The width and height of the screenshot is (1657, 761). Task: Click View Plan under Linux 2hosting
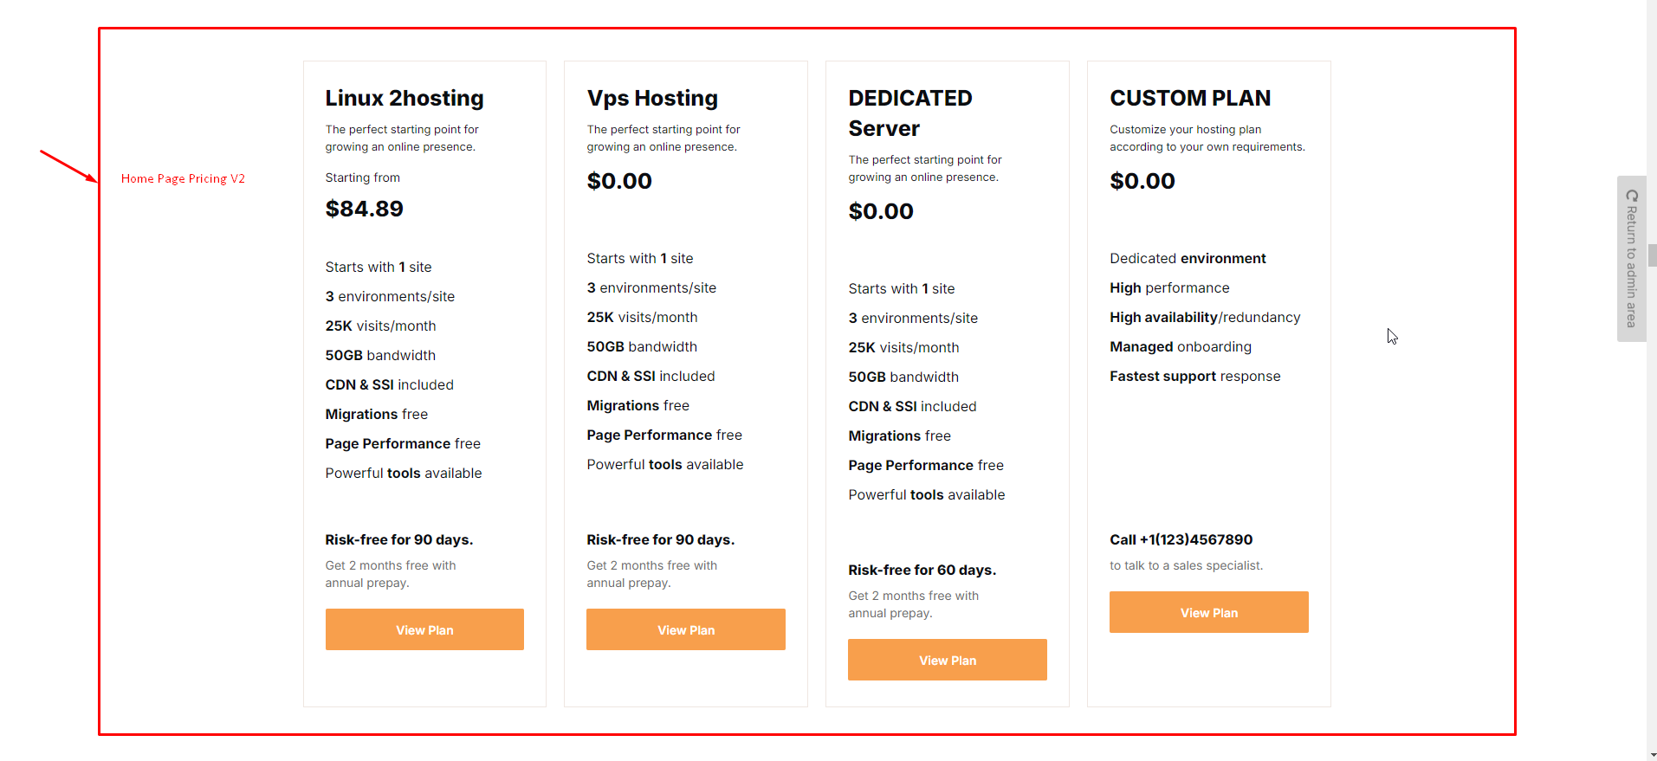424,629
